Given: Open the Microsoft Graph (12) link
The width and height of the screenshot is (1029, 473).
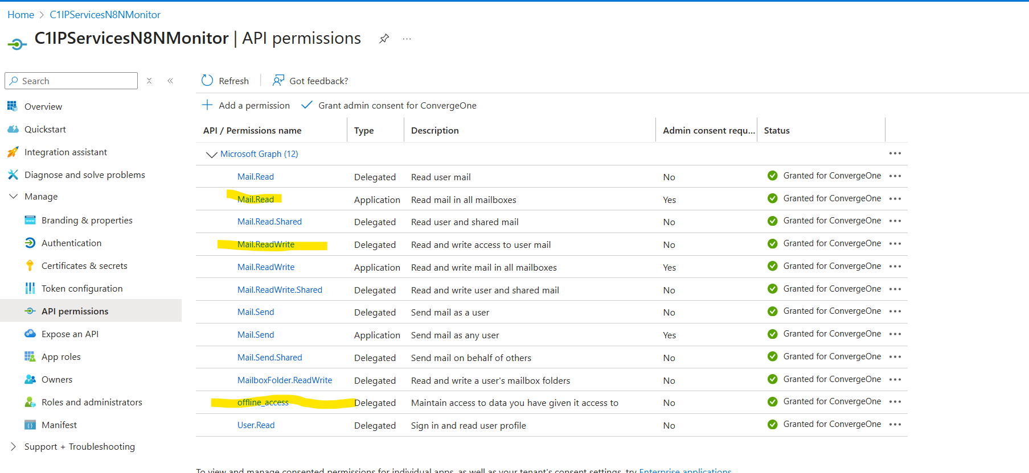Looking at the screenshot, I should (x=259, y=153).
